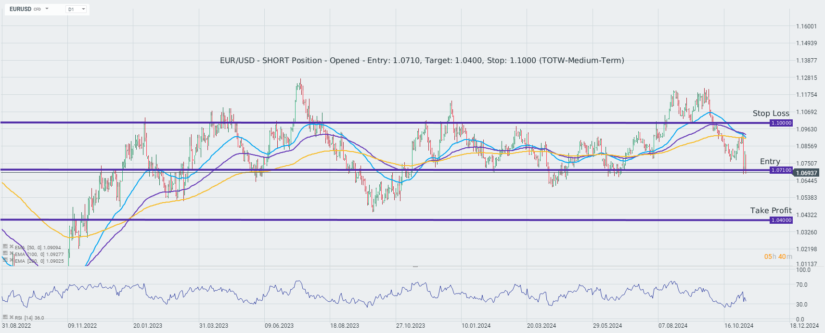Click the 31.08.2022 date axis label
The height and width of the screenshot is (333, 825).
pyautogui.click(x=16, y=326)
